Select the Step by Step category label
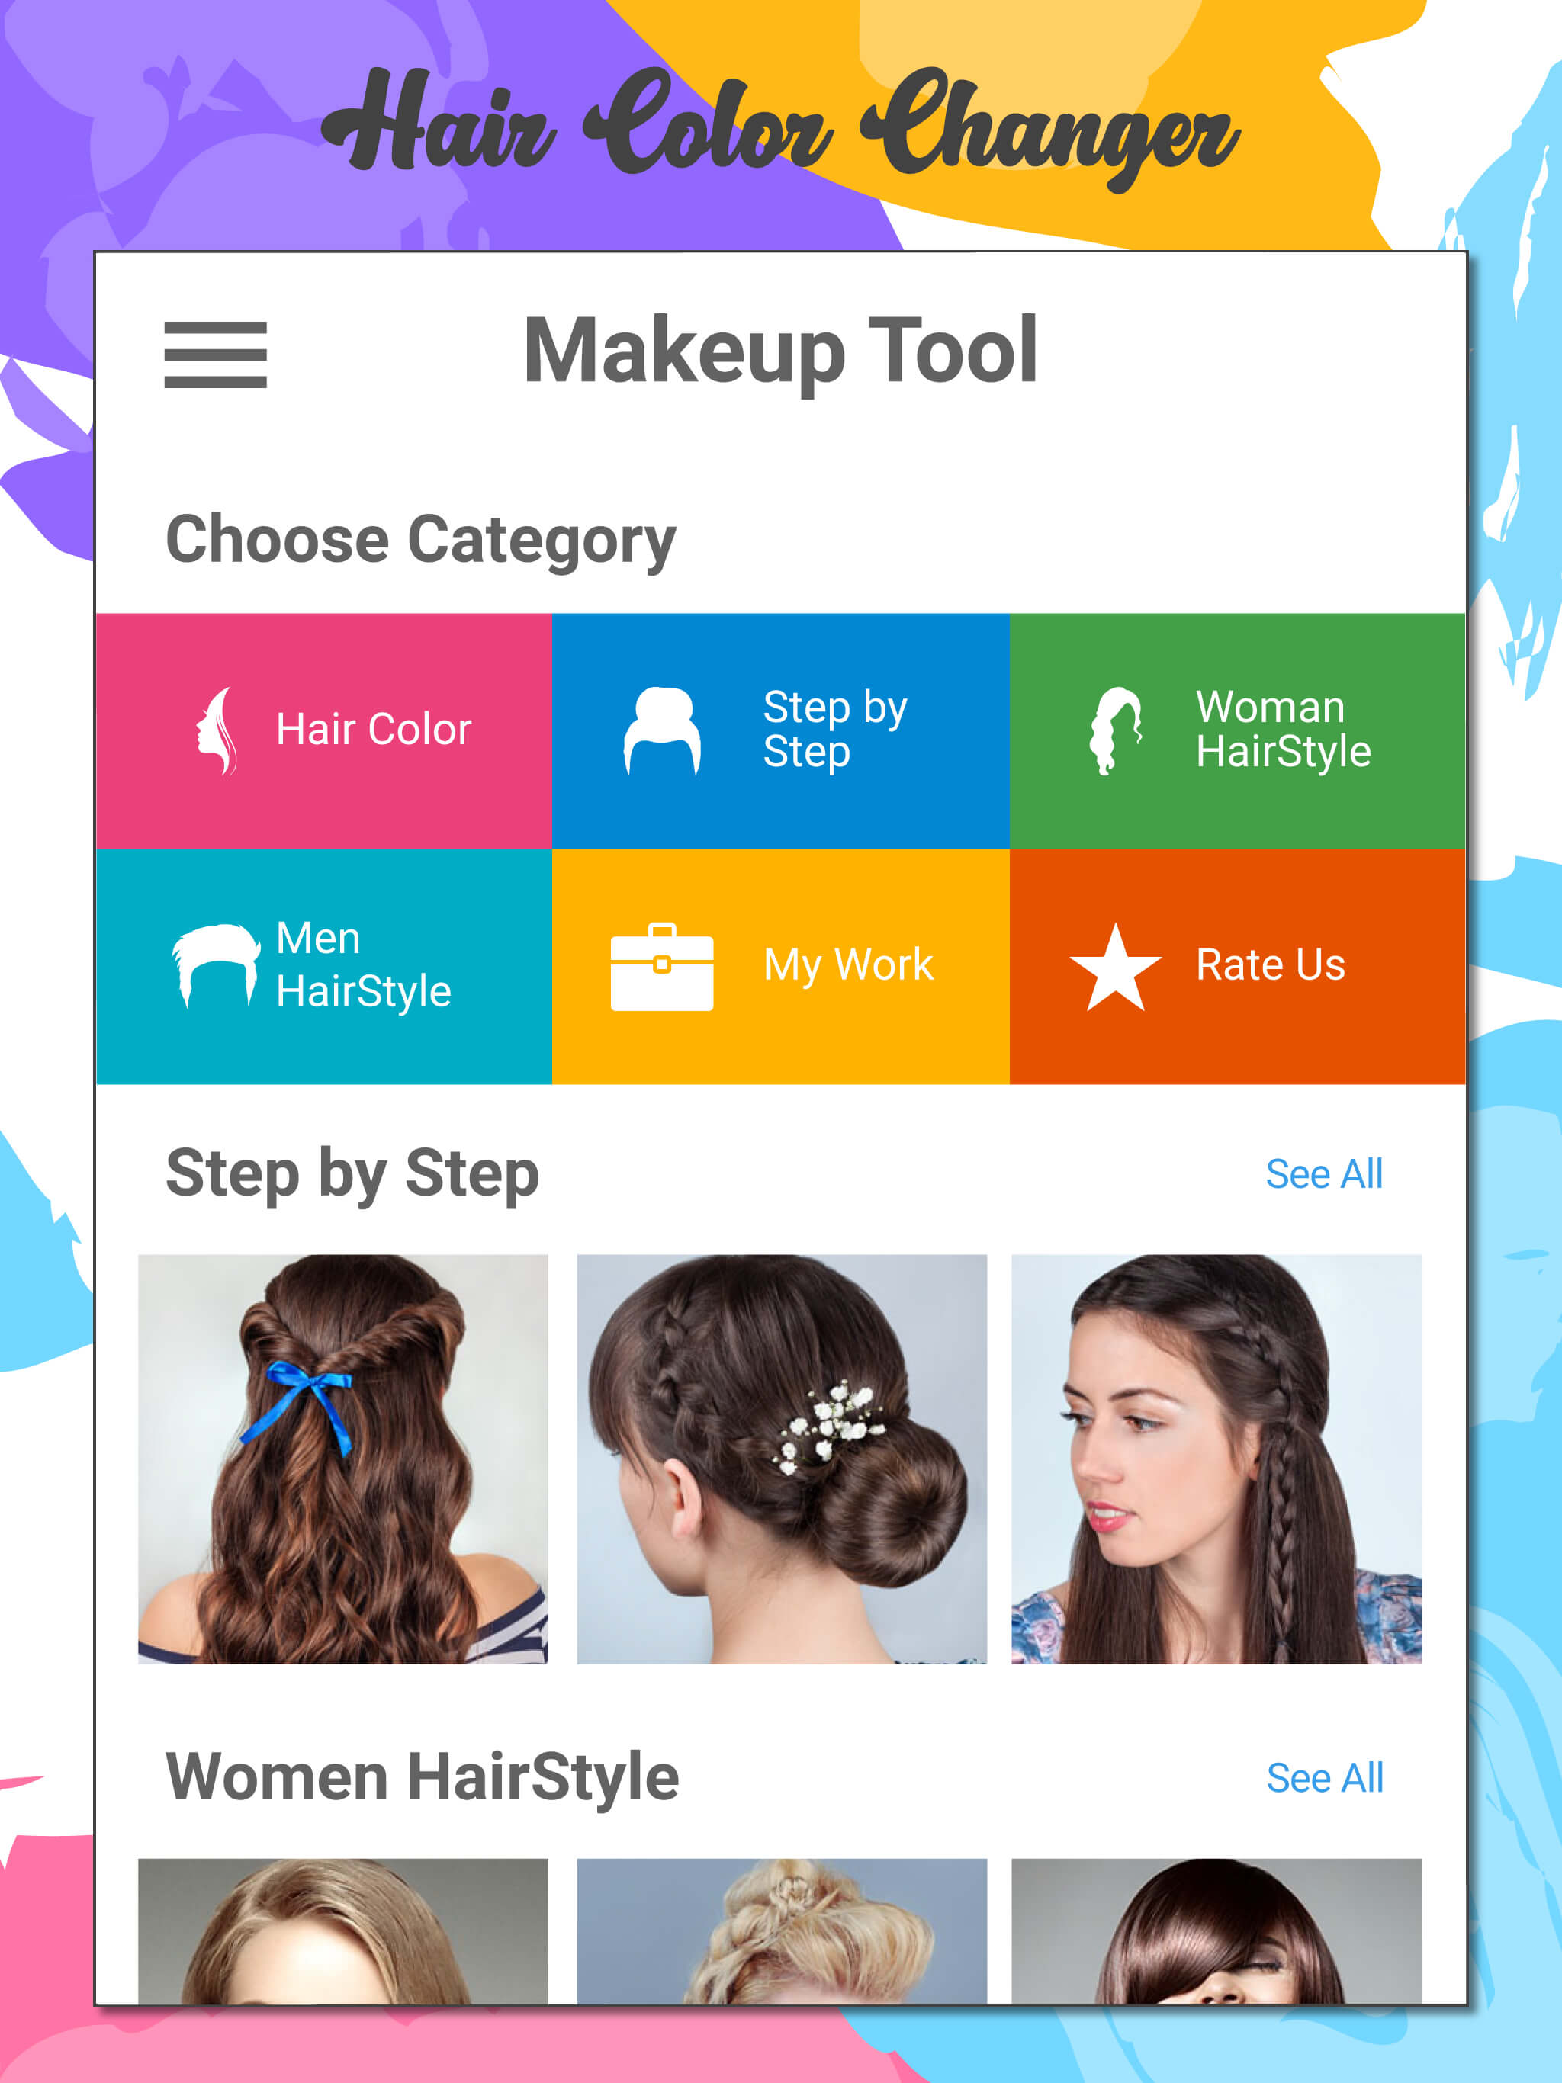This screenshot has width=1562, height=2083. pyautogui.click(x=834, y=729)
